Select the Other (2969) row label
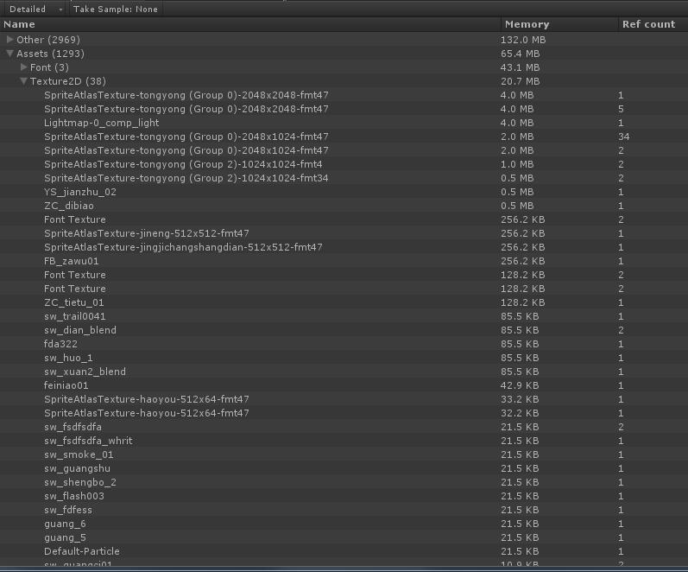Viewport: 688px width, 572px height. [48, 40]
